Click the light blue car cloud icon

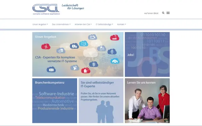(115, 61)
